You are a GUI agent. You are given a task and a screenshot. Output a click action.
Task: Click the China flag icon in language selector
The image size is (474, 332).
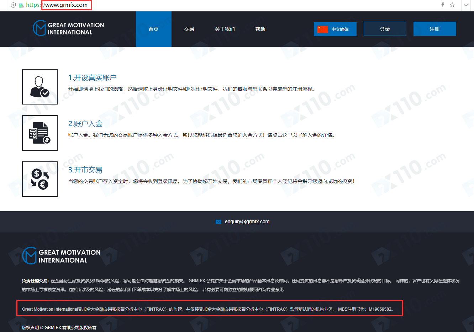[x=322, y=29]
